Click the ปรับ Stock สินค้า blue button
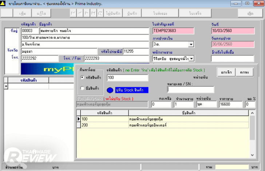The height and width of the screenshot is (171, 265). (x=132, y=90)
